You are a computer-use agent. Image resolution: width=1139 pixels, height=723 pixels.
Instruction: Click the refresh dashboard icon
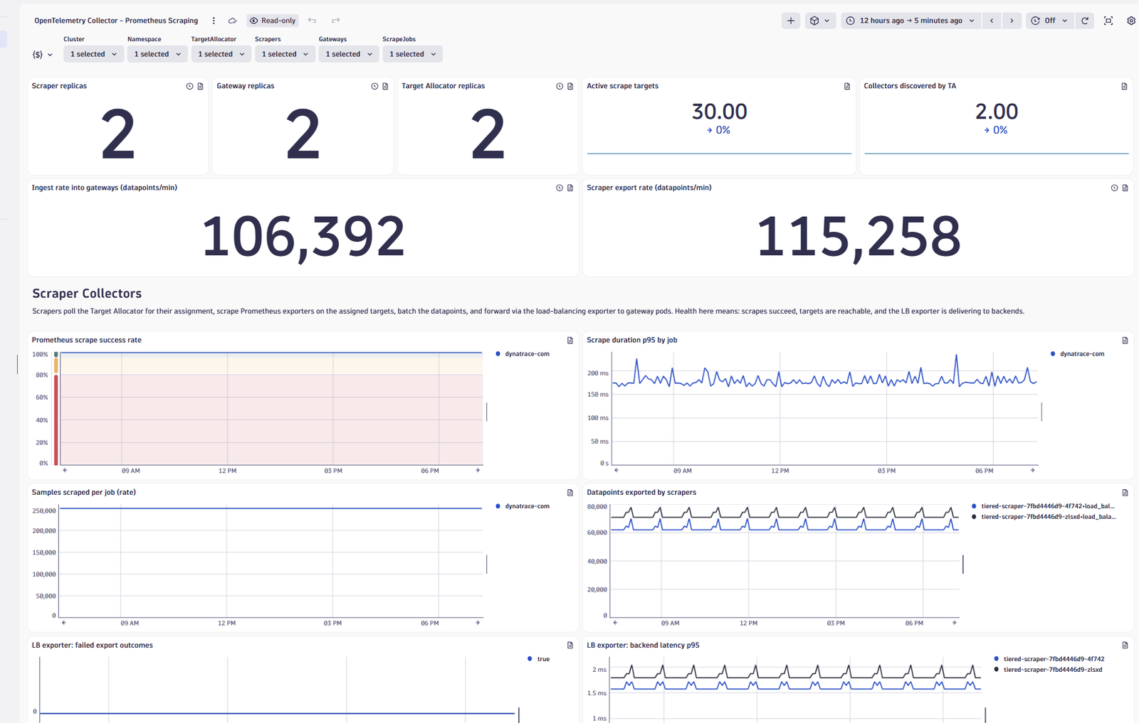tap(1085, 21)
